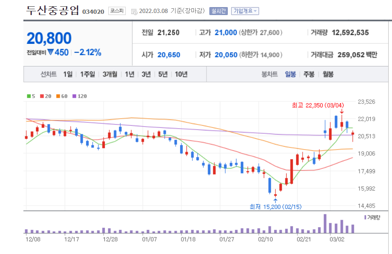Click the previous close value 21,250

pos(168,33)
